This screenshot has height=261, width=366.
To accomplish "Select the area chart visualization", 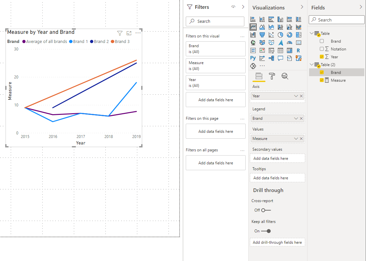I will [262, 27].
